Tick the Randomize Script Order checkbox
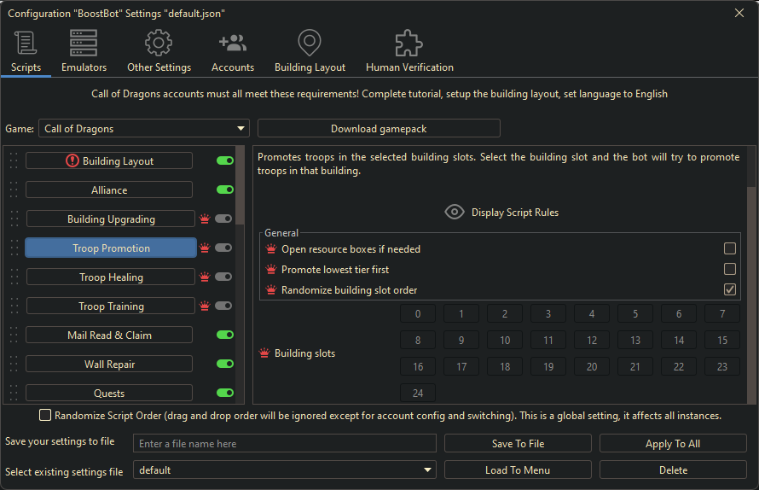Image resolution: width=759 pixels, height=490 pixels. pyautogui.click(x=45, y=416)
